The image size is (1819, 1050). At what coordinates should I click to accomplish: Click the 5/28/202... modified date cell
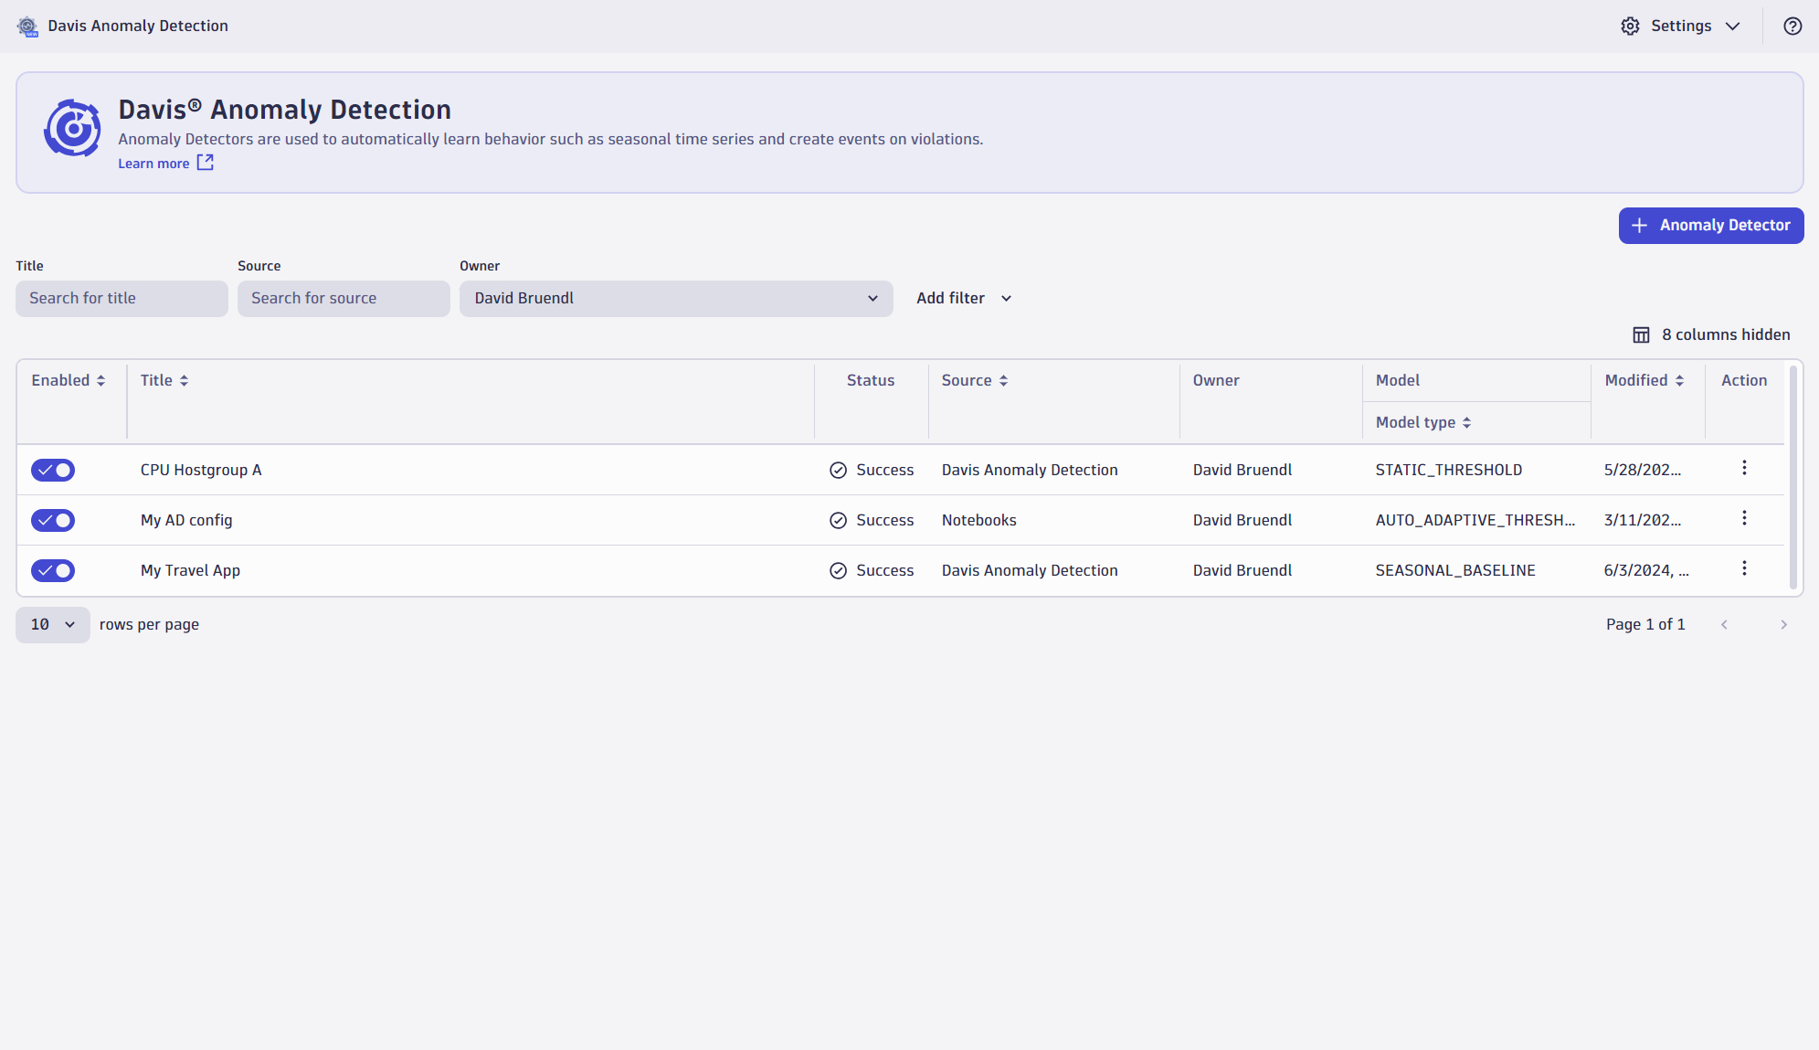click(x=1643, y=471)
